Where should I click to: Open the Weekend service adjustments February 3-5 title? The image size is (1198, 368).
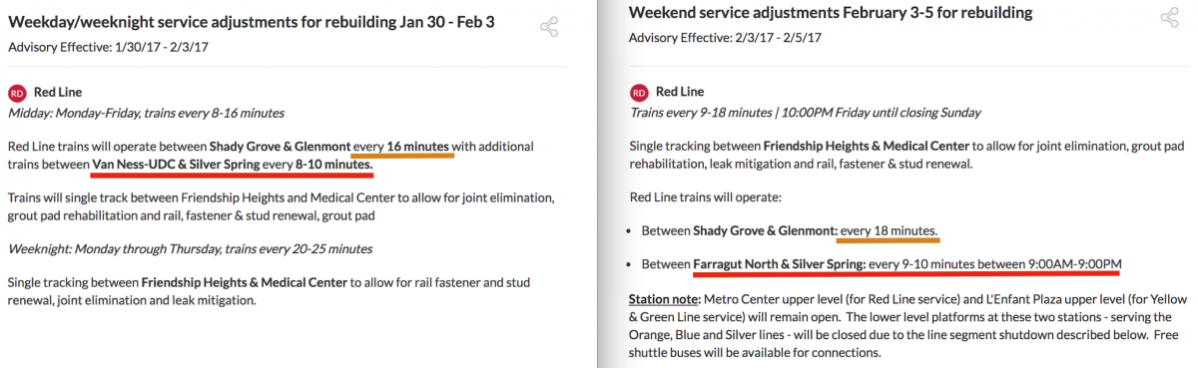point(831,13)
